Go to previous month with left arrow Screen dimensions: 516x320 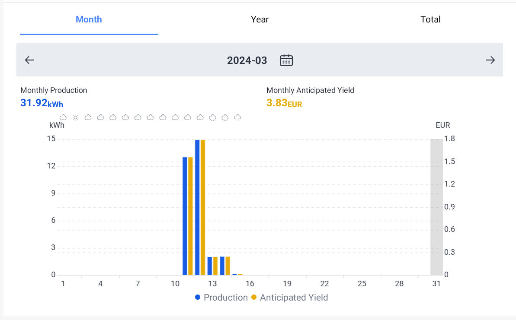(29, 60)
